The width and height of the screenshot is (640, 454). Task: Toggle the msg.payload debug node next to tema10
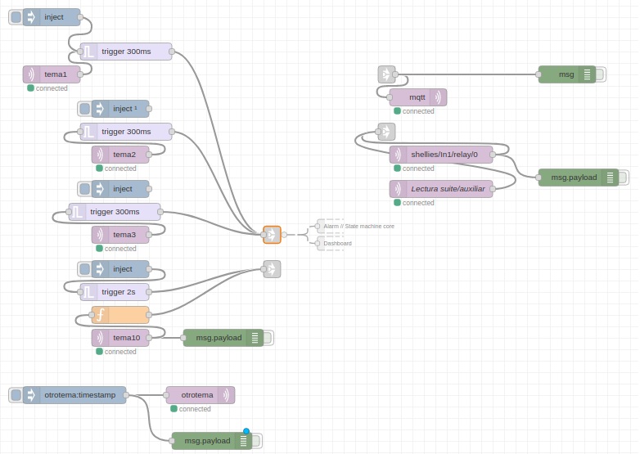(x=268, y=338)
